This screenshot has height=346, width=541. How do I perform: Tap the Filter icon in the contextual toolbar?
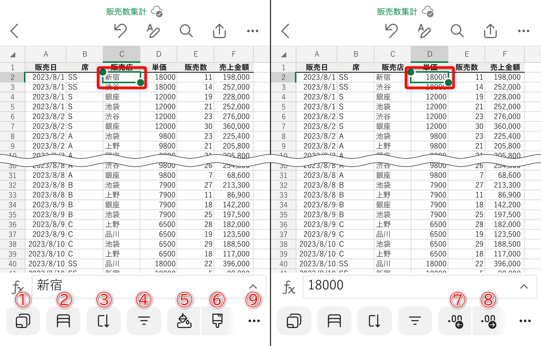pyautogui.click(x=144, y=320)
